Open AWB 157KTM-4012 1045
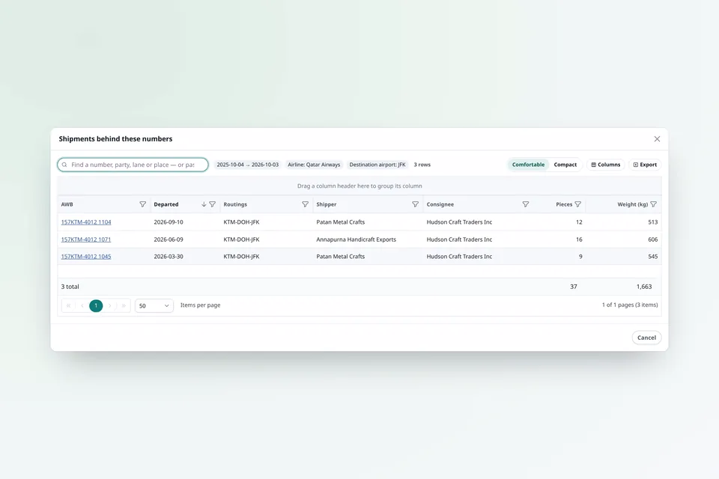Screen dimensions: 719x479 (86, 257)
